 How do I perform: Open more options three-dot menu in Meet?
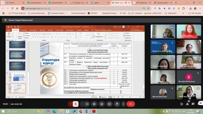pyautogui.click(x=123, y=104)
